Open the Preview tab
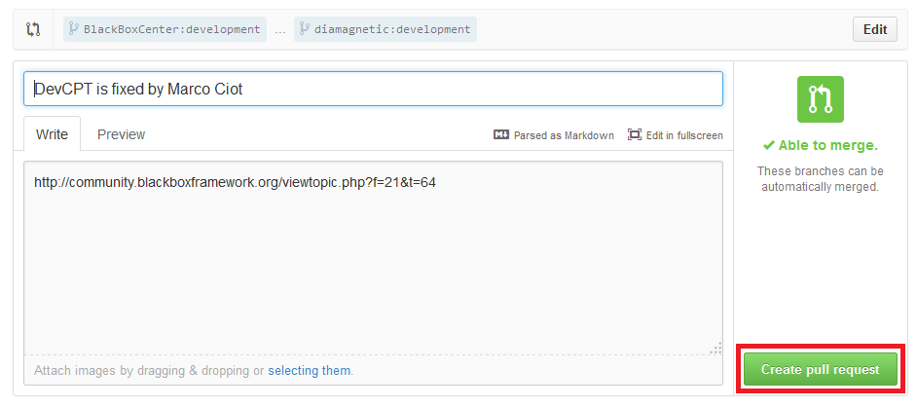This screenshot has height=407, width=917. [122, 134]
